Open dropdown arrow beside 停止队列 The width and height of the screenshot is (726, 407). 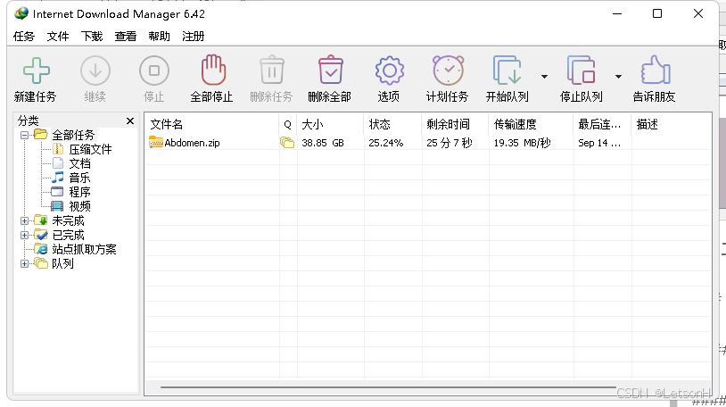[x=618, y=77]
